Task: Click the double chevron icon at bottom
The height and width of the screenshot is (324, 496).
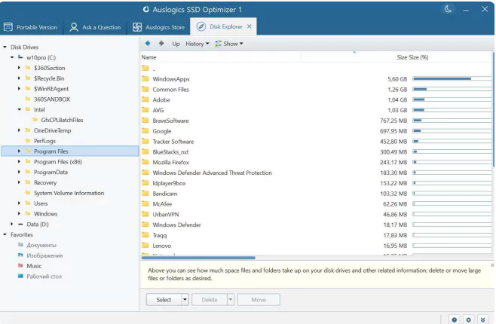Action: click(482, 319)
